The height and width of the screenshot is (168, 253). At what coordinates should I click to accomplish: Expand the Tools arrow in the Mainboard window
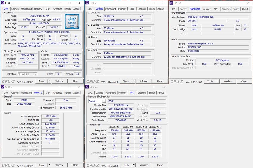pyautogui.click(x=218, y=81)
